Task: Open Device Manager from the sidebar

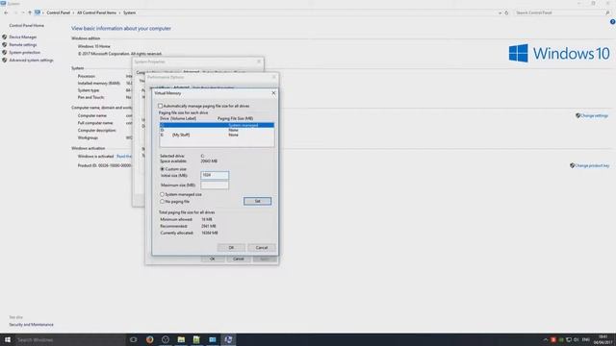Action: (23, 37)
